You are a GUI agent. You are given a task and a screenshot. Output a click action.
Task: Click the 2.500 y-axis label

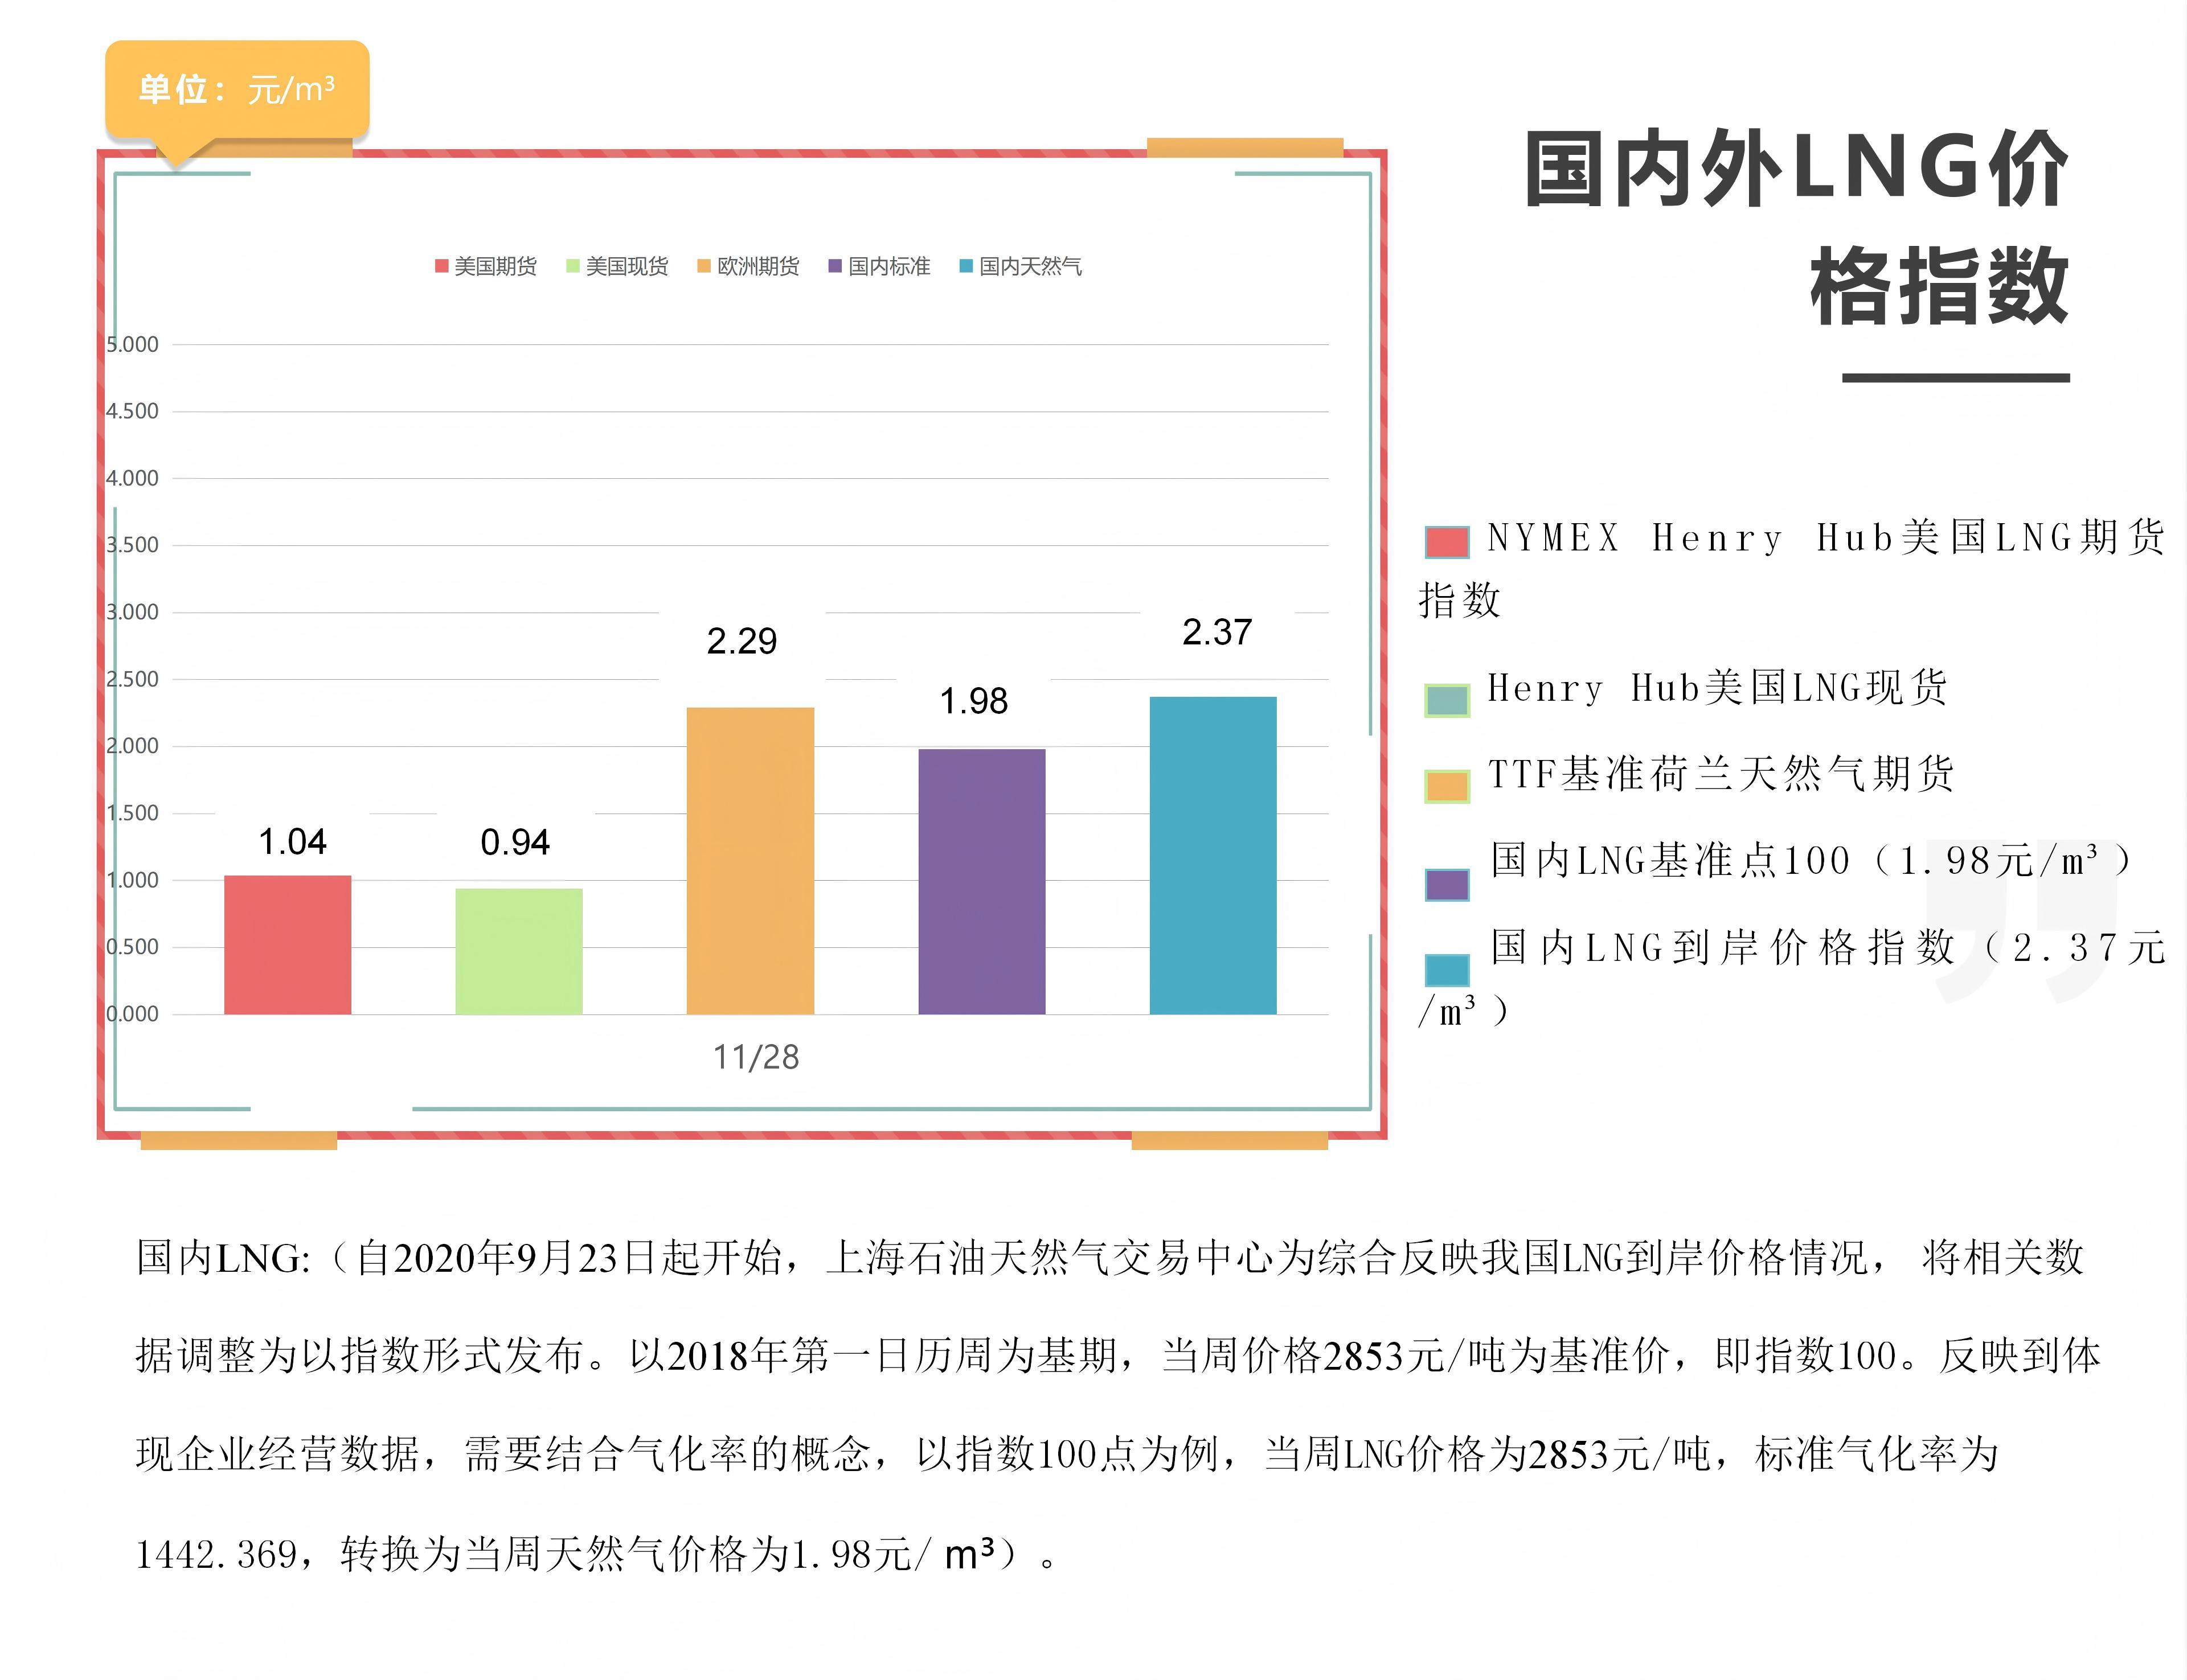pos(132,679)
